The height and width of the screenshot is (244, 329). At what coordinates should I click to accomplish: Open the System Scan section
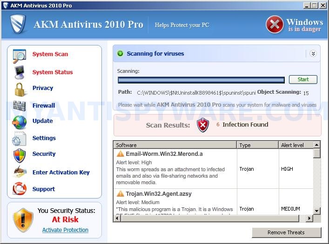tap(50, 54)
